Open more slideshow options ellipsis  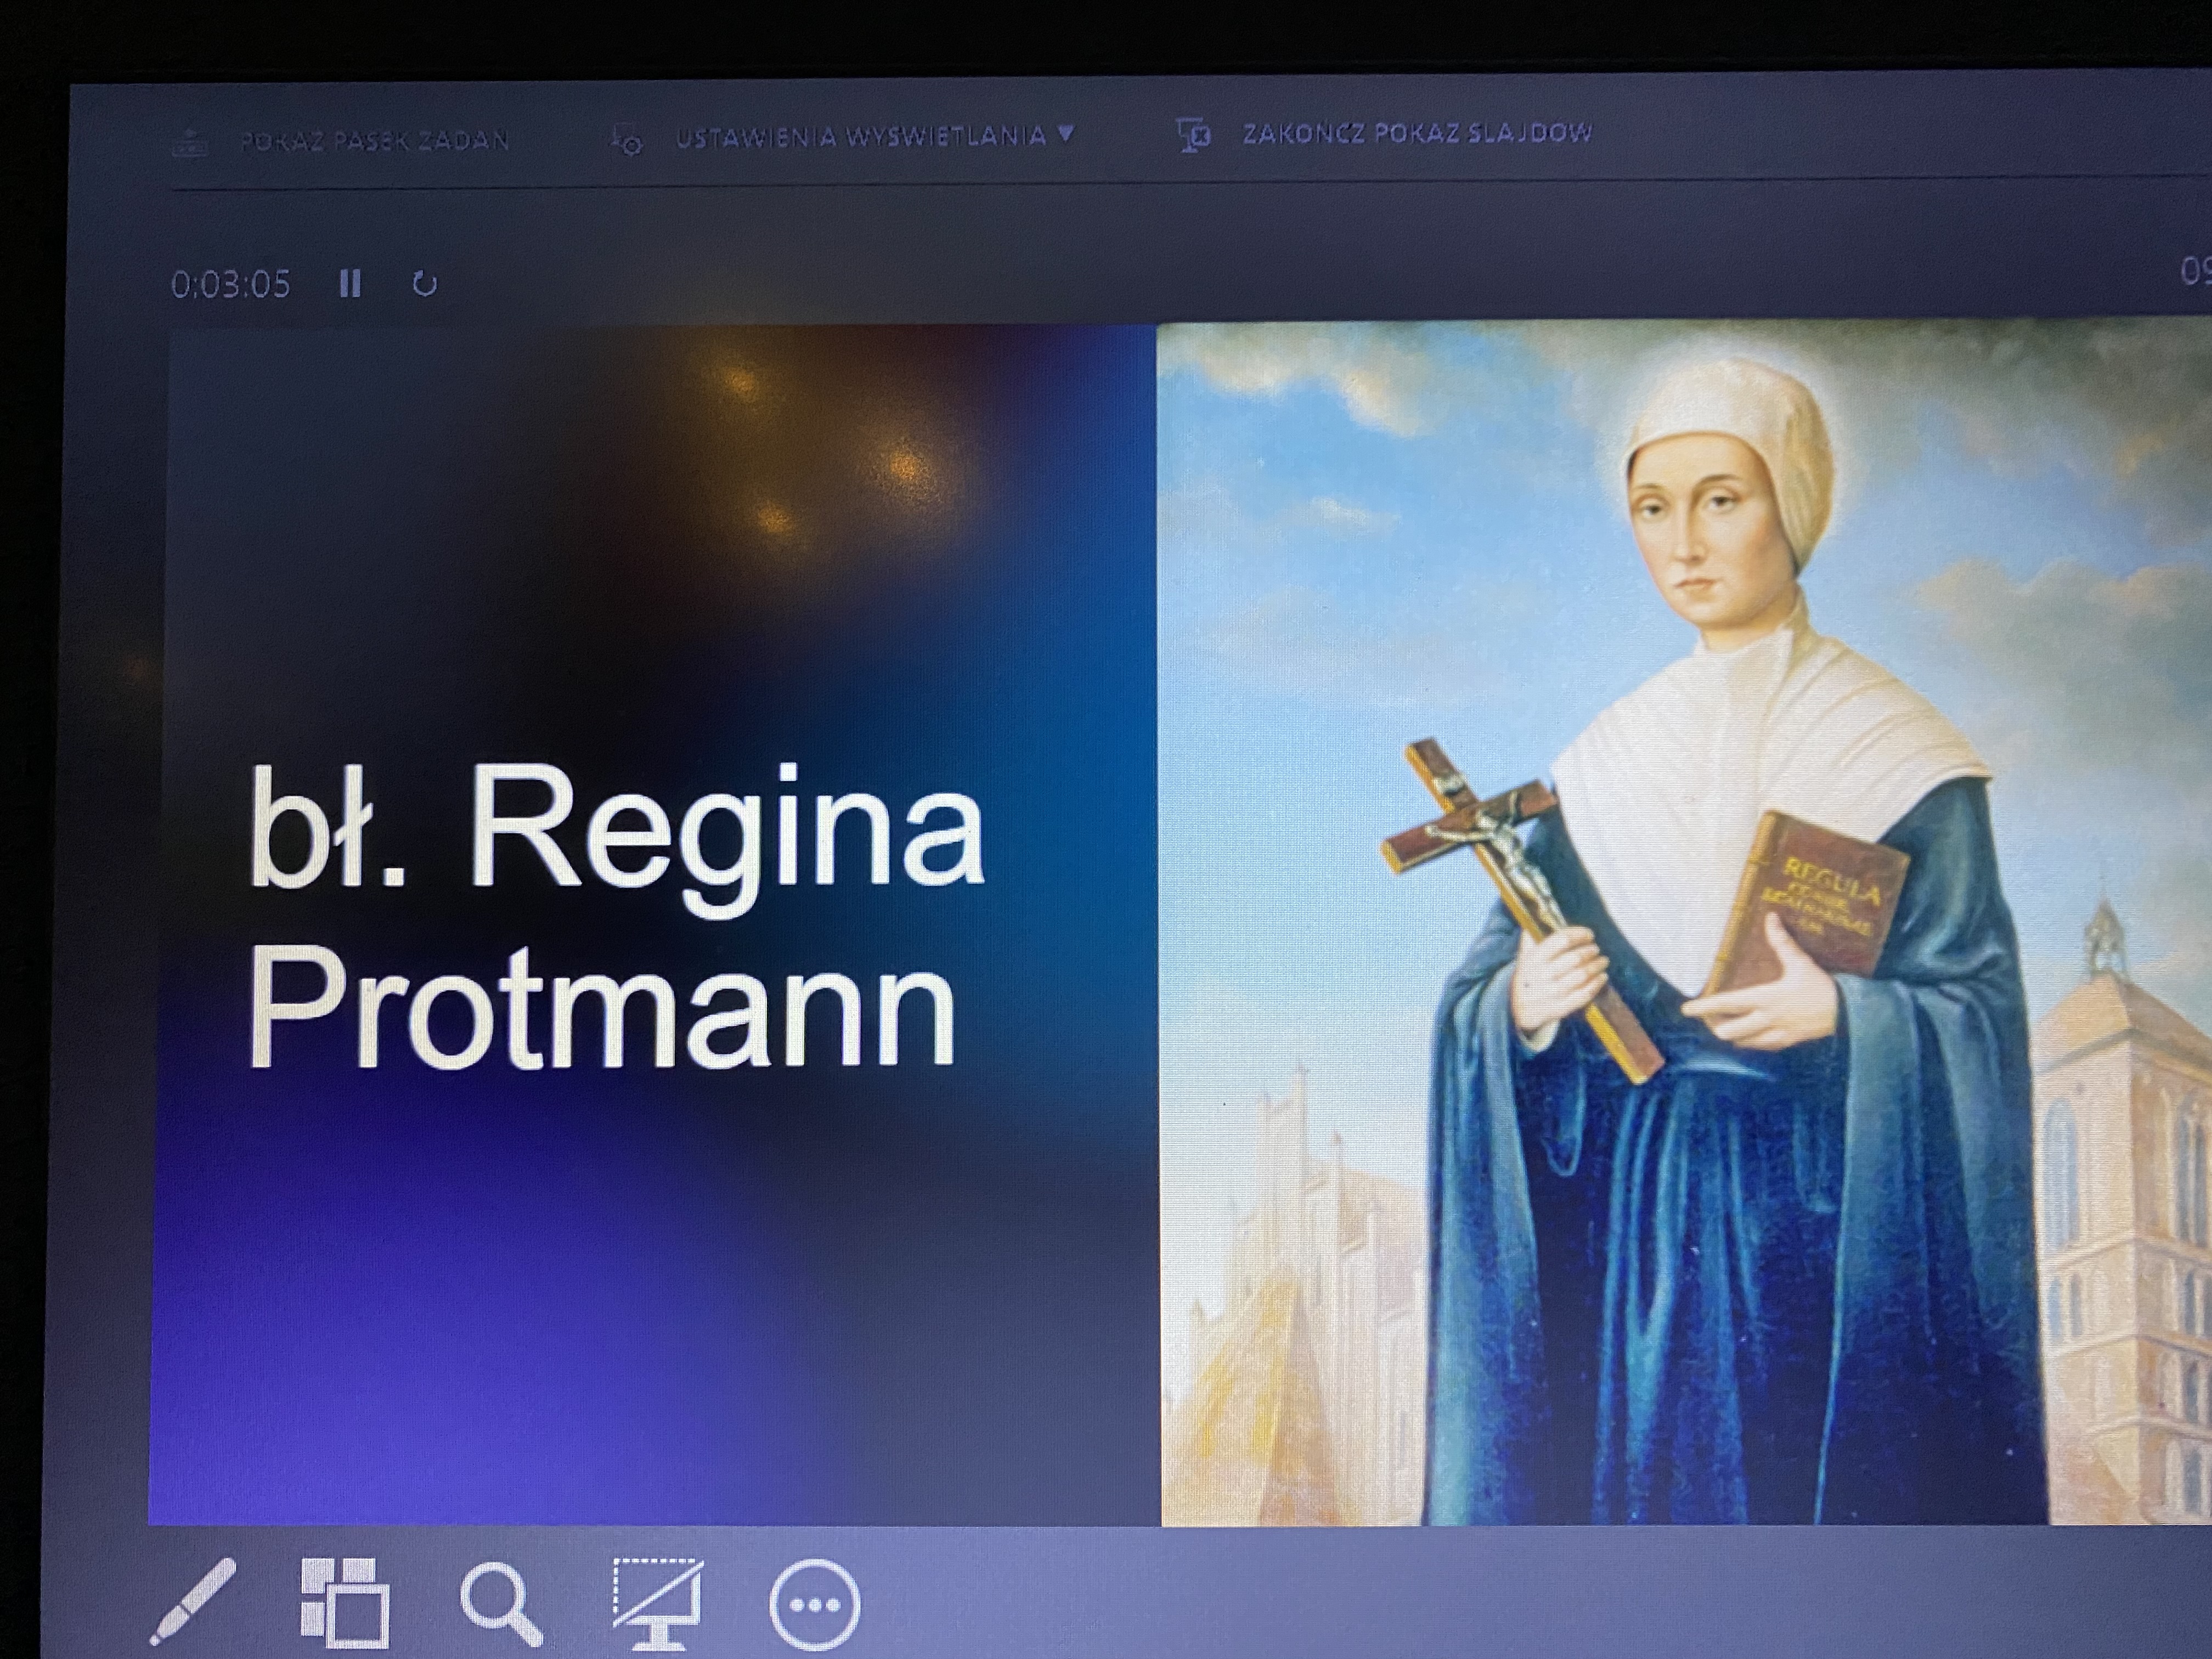point(814,1605)
